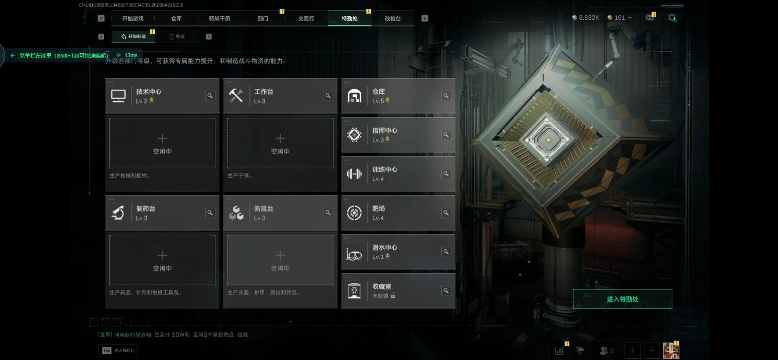Add production in 技术中心 idle slot
This screenshot has height=360, width=778.
pos(162,143)
